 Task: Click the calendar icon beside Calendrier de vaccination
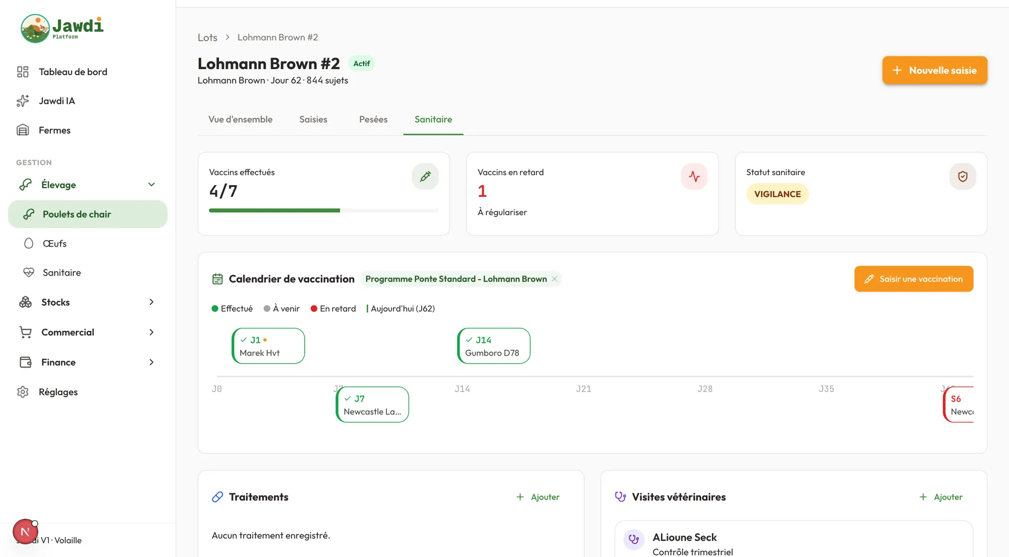click(217, 279)
